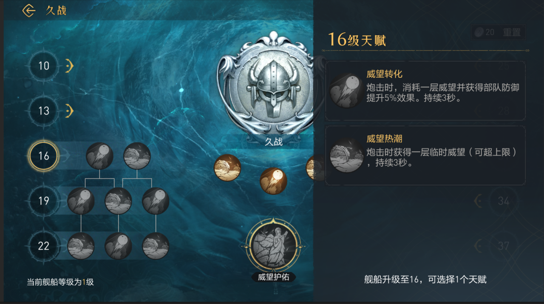Click the golden wave talent left of center
This screenshot has width=544, height=304.
227,168
